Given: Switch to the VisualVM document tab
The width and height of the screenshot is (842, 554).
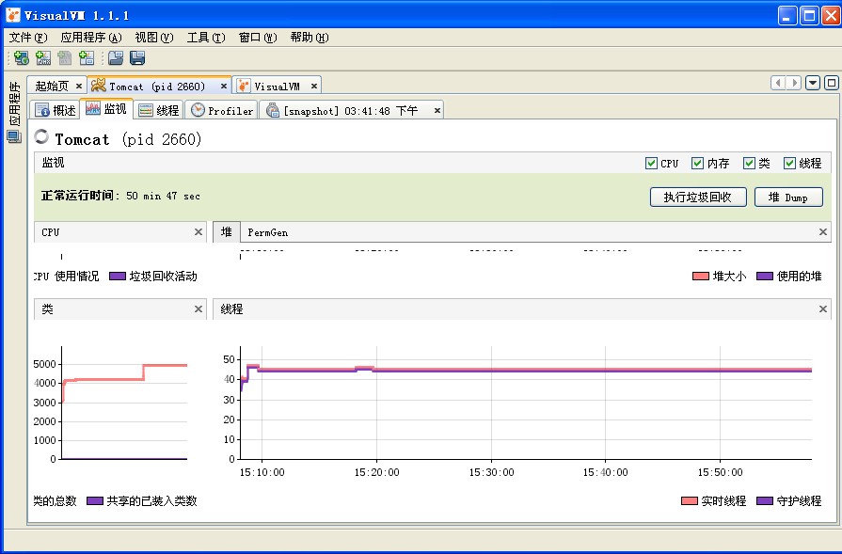Looking at the screenshot, I should [277, 86].
